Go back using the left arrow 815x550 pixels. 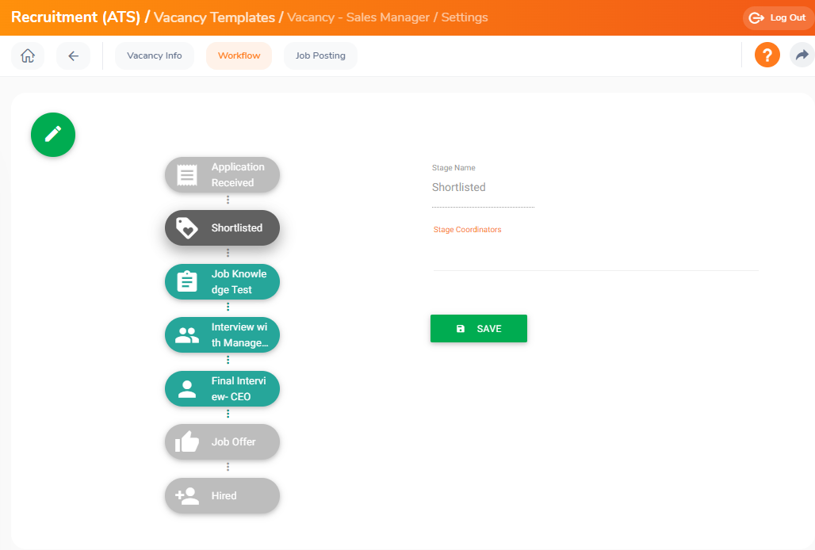point(73,55)
